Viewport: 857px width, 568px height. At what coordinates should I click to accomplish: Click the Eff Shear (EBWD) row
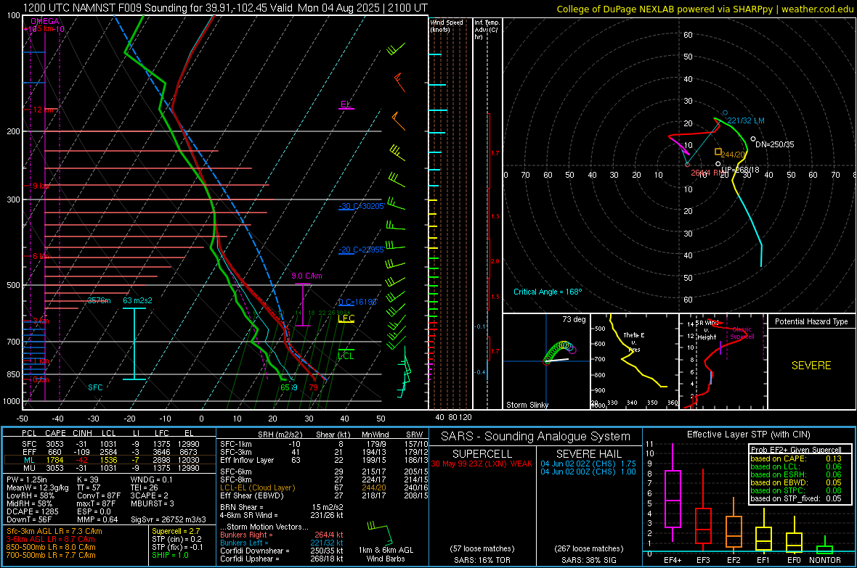coord(324,495)
